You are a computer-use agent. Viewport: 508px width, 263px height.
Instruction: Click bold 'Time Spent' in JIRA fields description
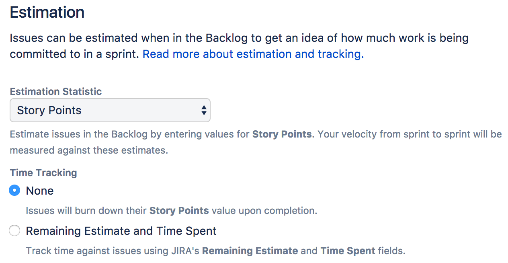(348, 251)
